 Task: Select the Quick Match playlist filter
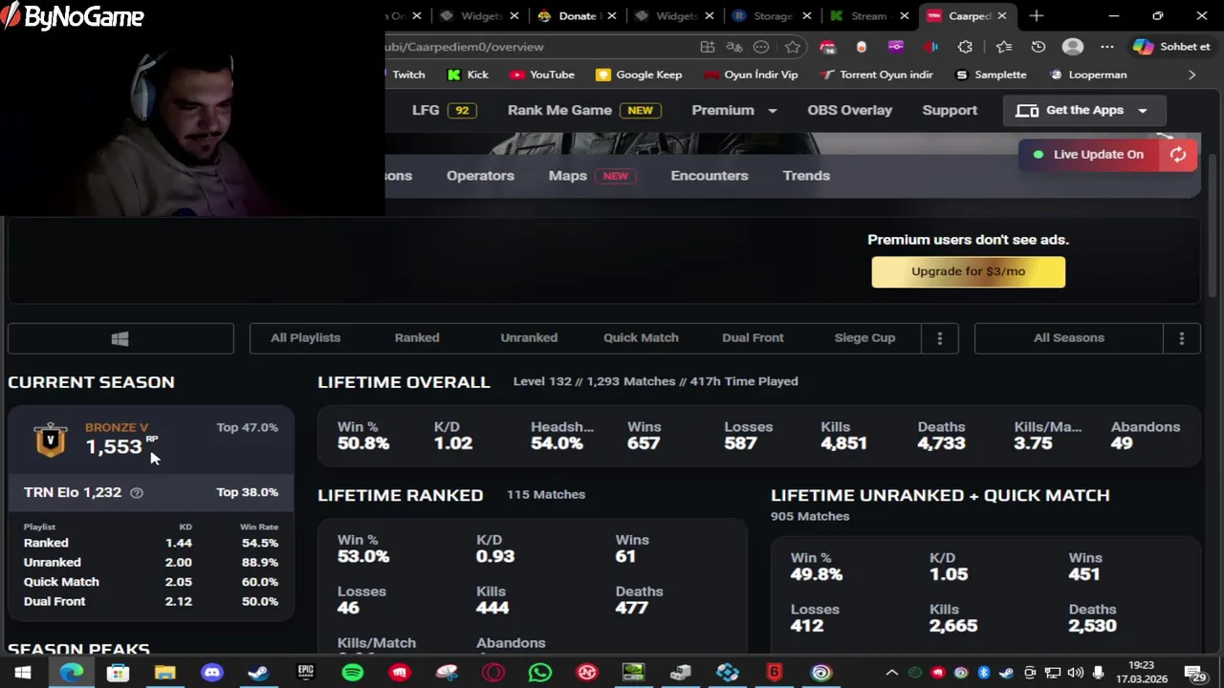coord(641,338)
